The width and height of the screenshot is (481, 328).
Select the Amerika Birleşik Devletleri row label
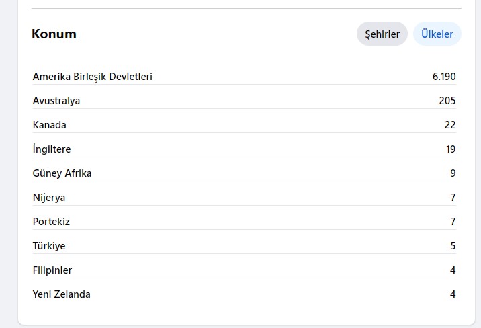pos(92,77)
